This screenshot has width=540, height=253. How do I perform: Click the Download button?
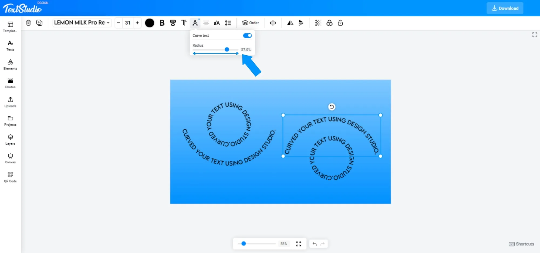(505, 8)
